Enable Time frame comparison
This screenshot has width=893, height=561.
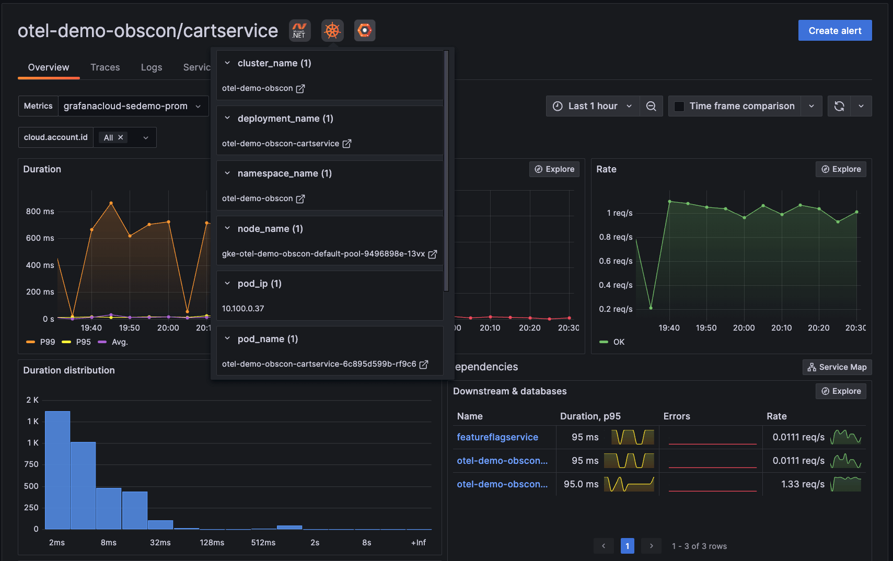[x=679, y=106]
